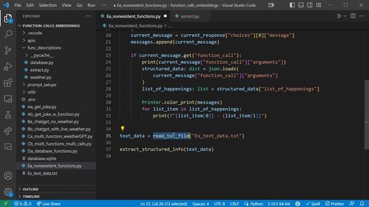Image resolution: width=369 pixels, height=207 pixels.
Task: Show more menus via title bar ellipsis
Action: [104, 5]
